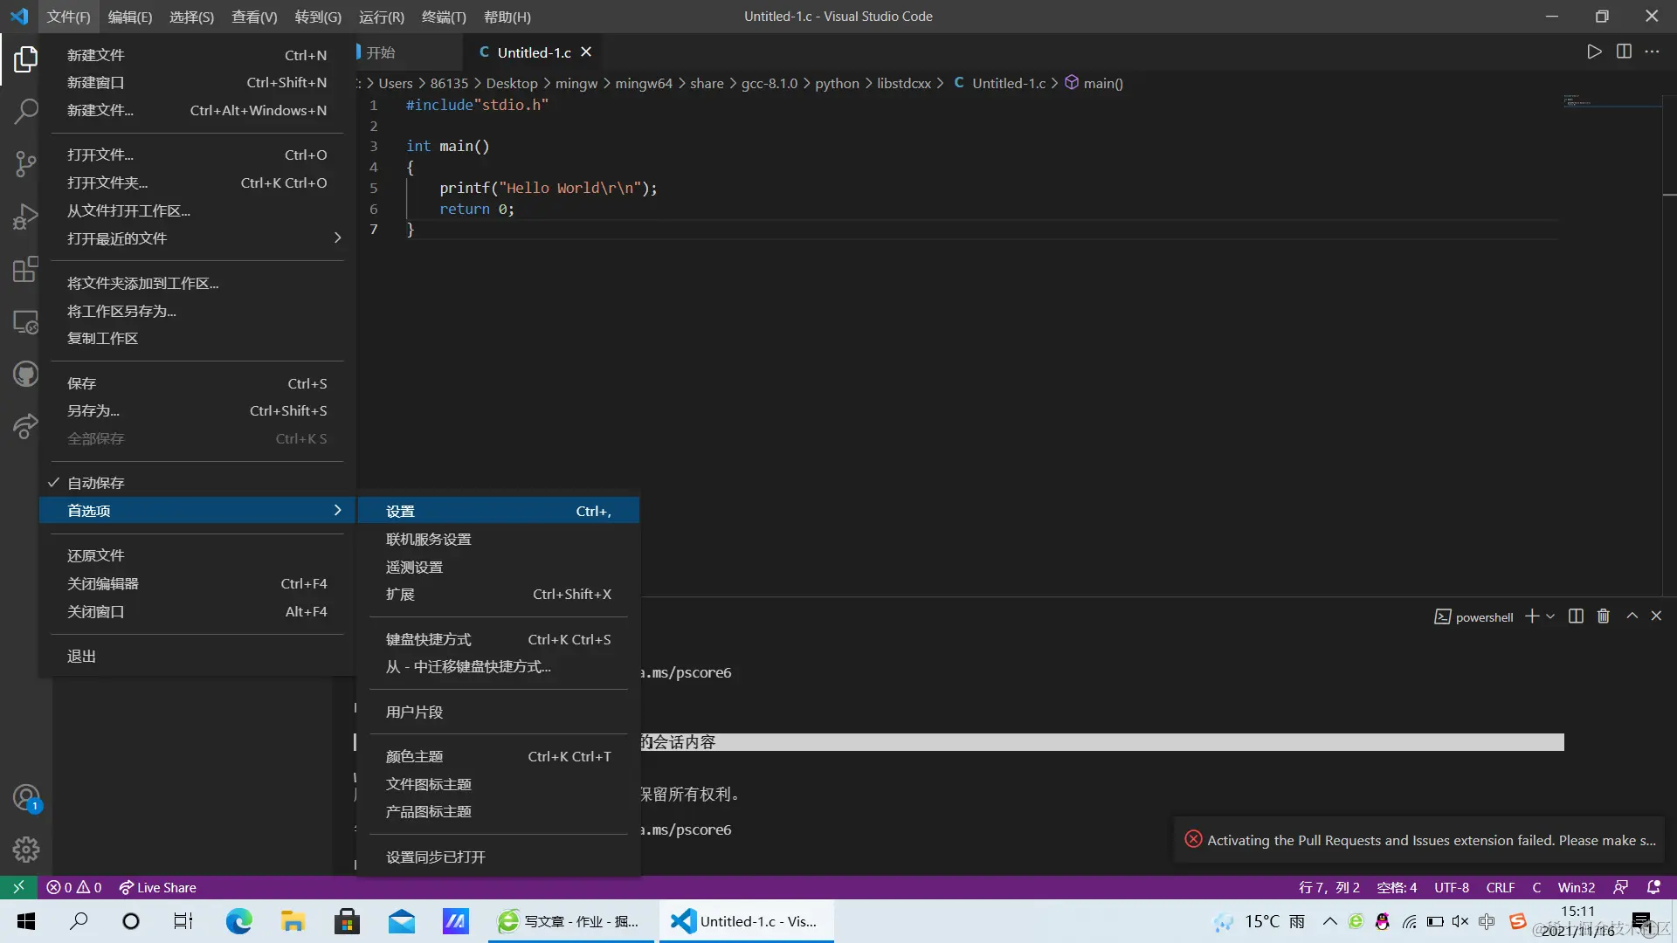Open the new terminal profile dropdown arrow
Screen dimensions: 1677x943
point(1550,616)
